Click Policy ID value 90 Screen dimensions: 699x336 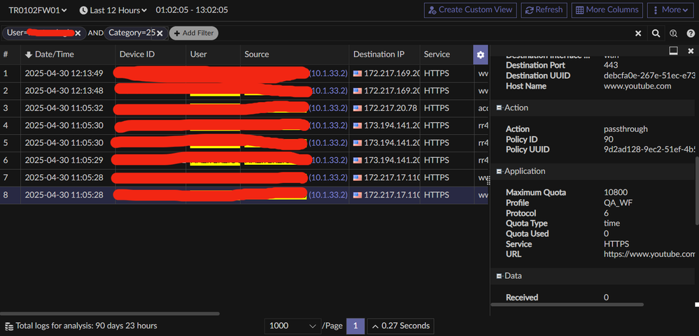pos(609,139)
